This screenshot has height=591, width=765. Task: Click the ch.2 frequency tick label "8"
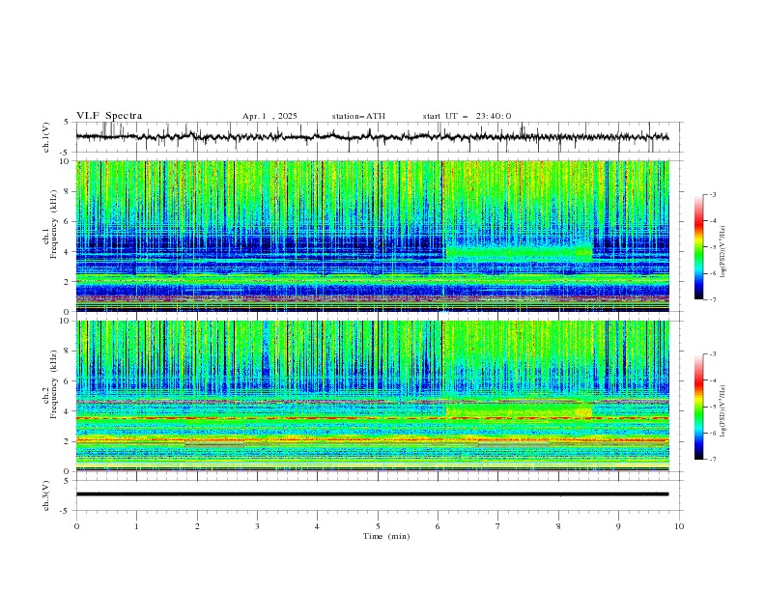tap(69, 351)
